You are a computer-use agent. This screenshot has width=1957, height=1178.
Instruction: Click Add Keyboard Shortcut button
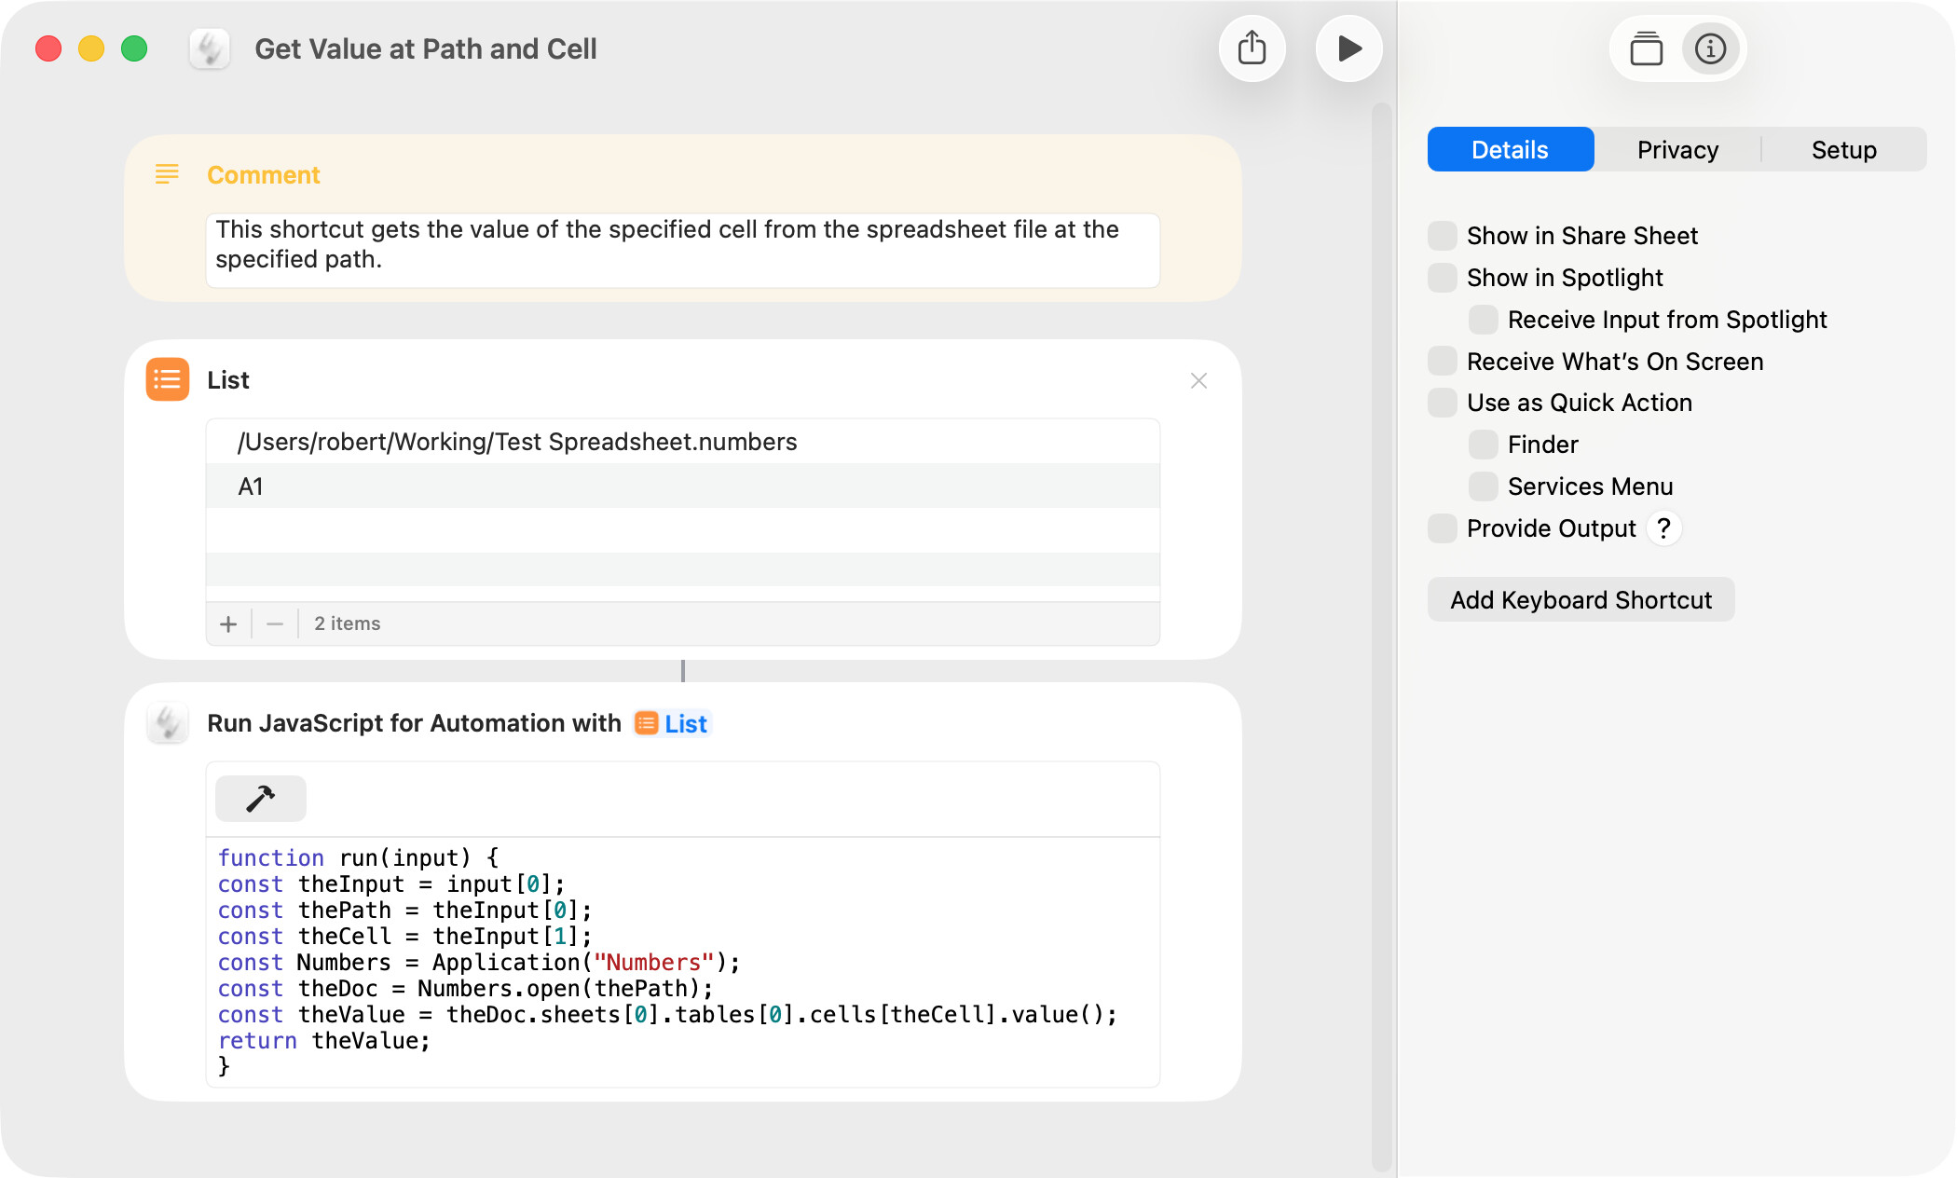coord(1581,600)
